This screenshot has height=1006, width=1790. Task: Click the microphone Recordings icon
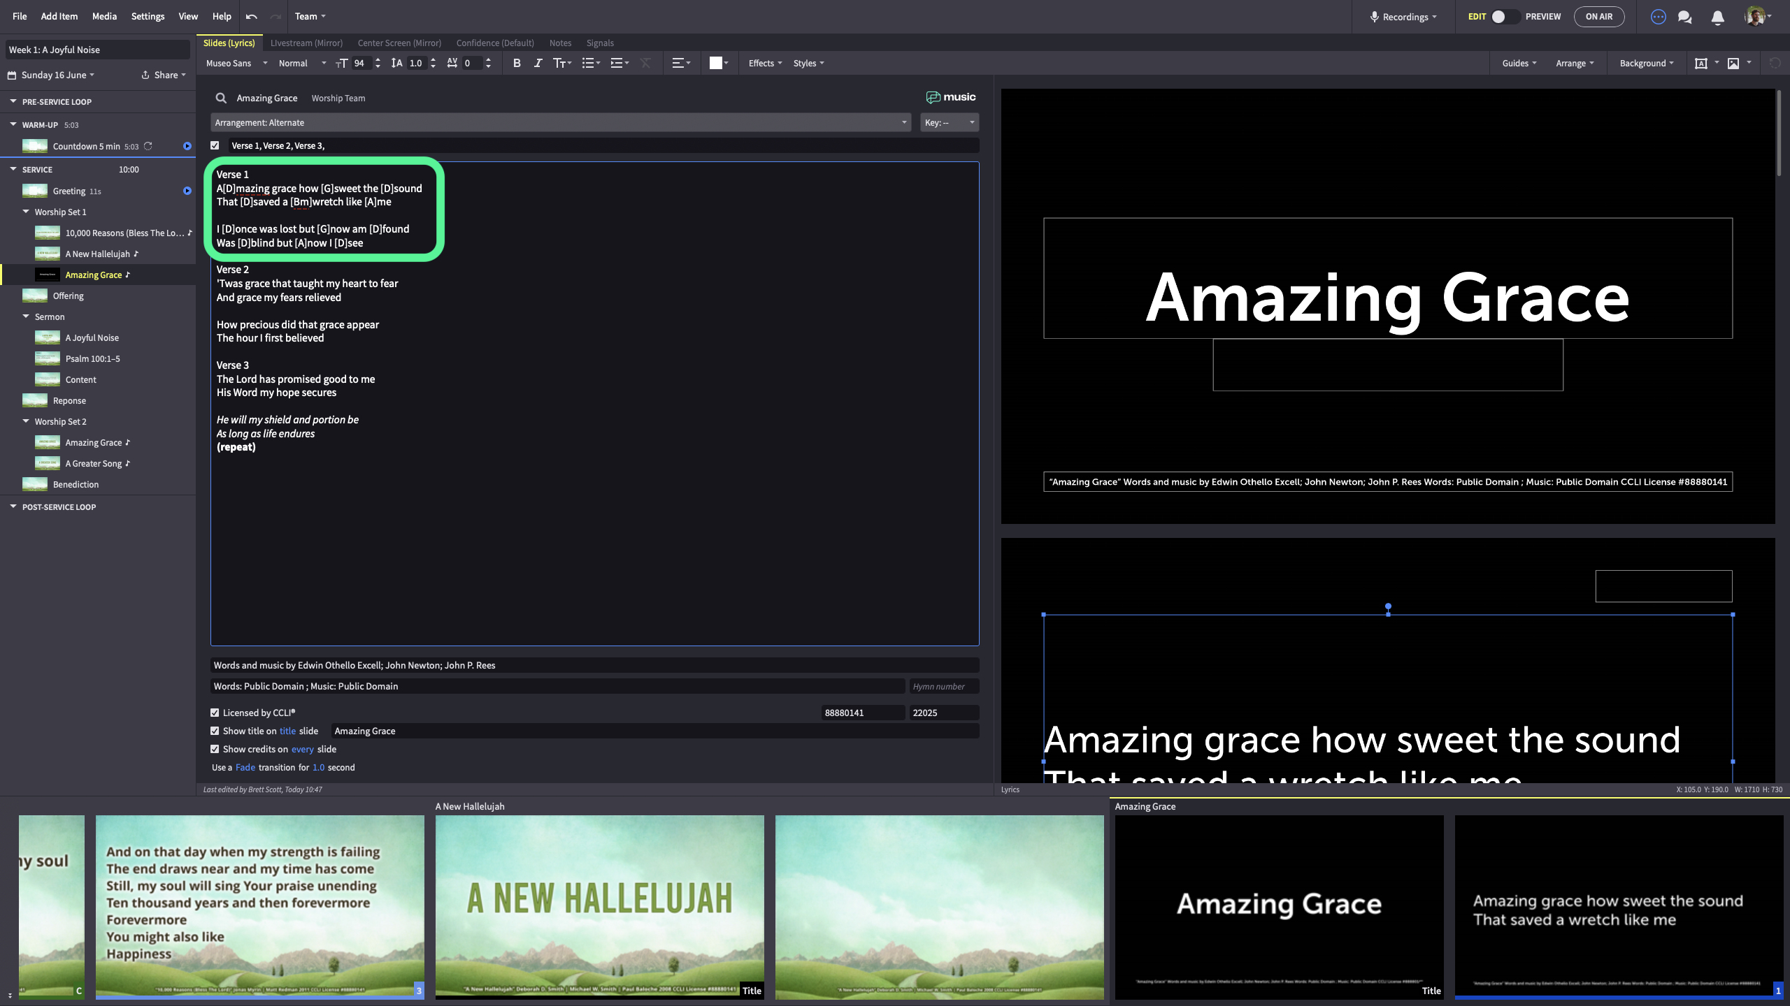pyautogui.click(x=1374, y=17)
